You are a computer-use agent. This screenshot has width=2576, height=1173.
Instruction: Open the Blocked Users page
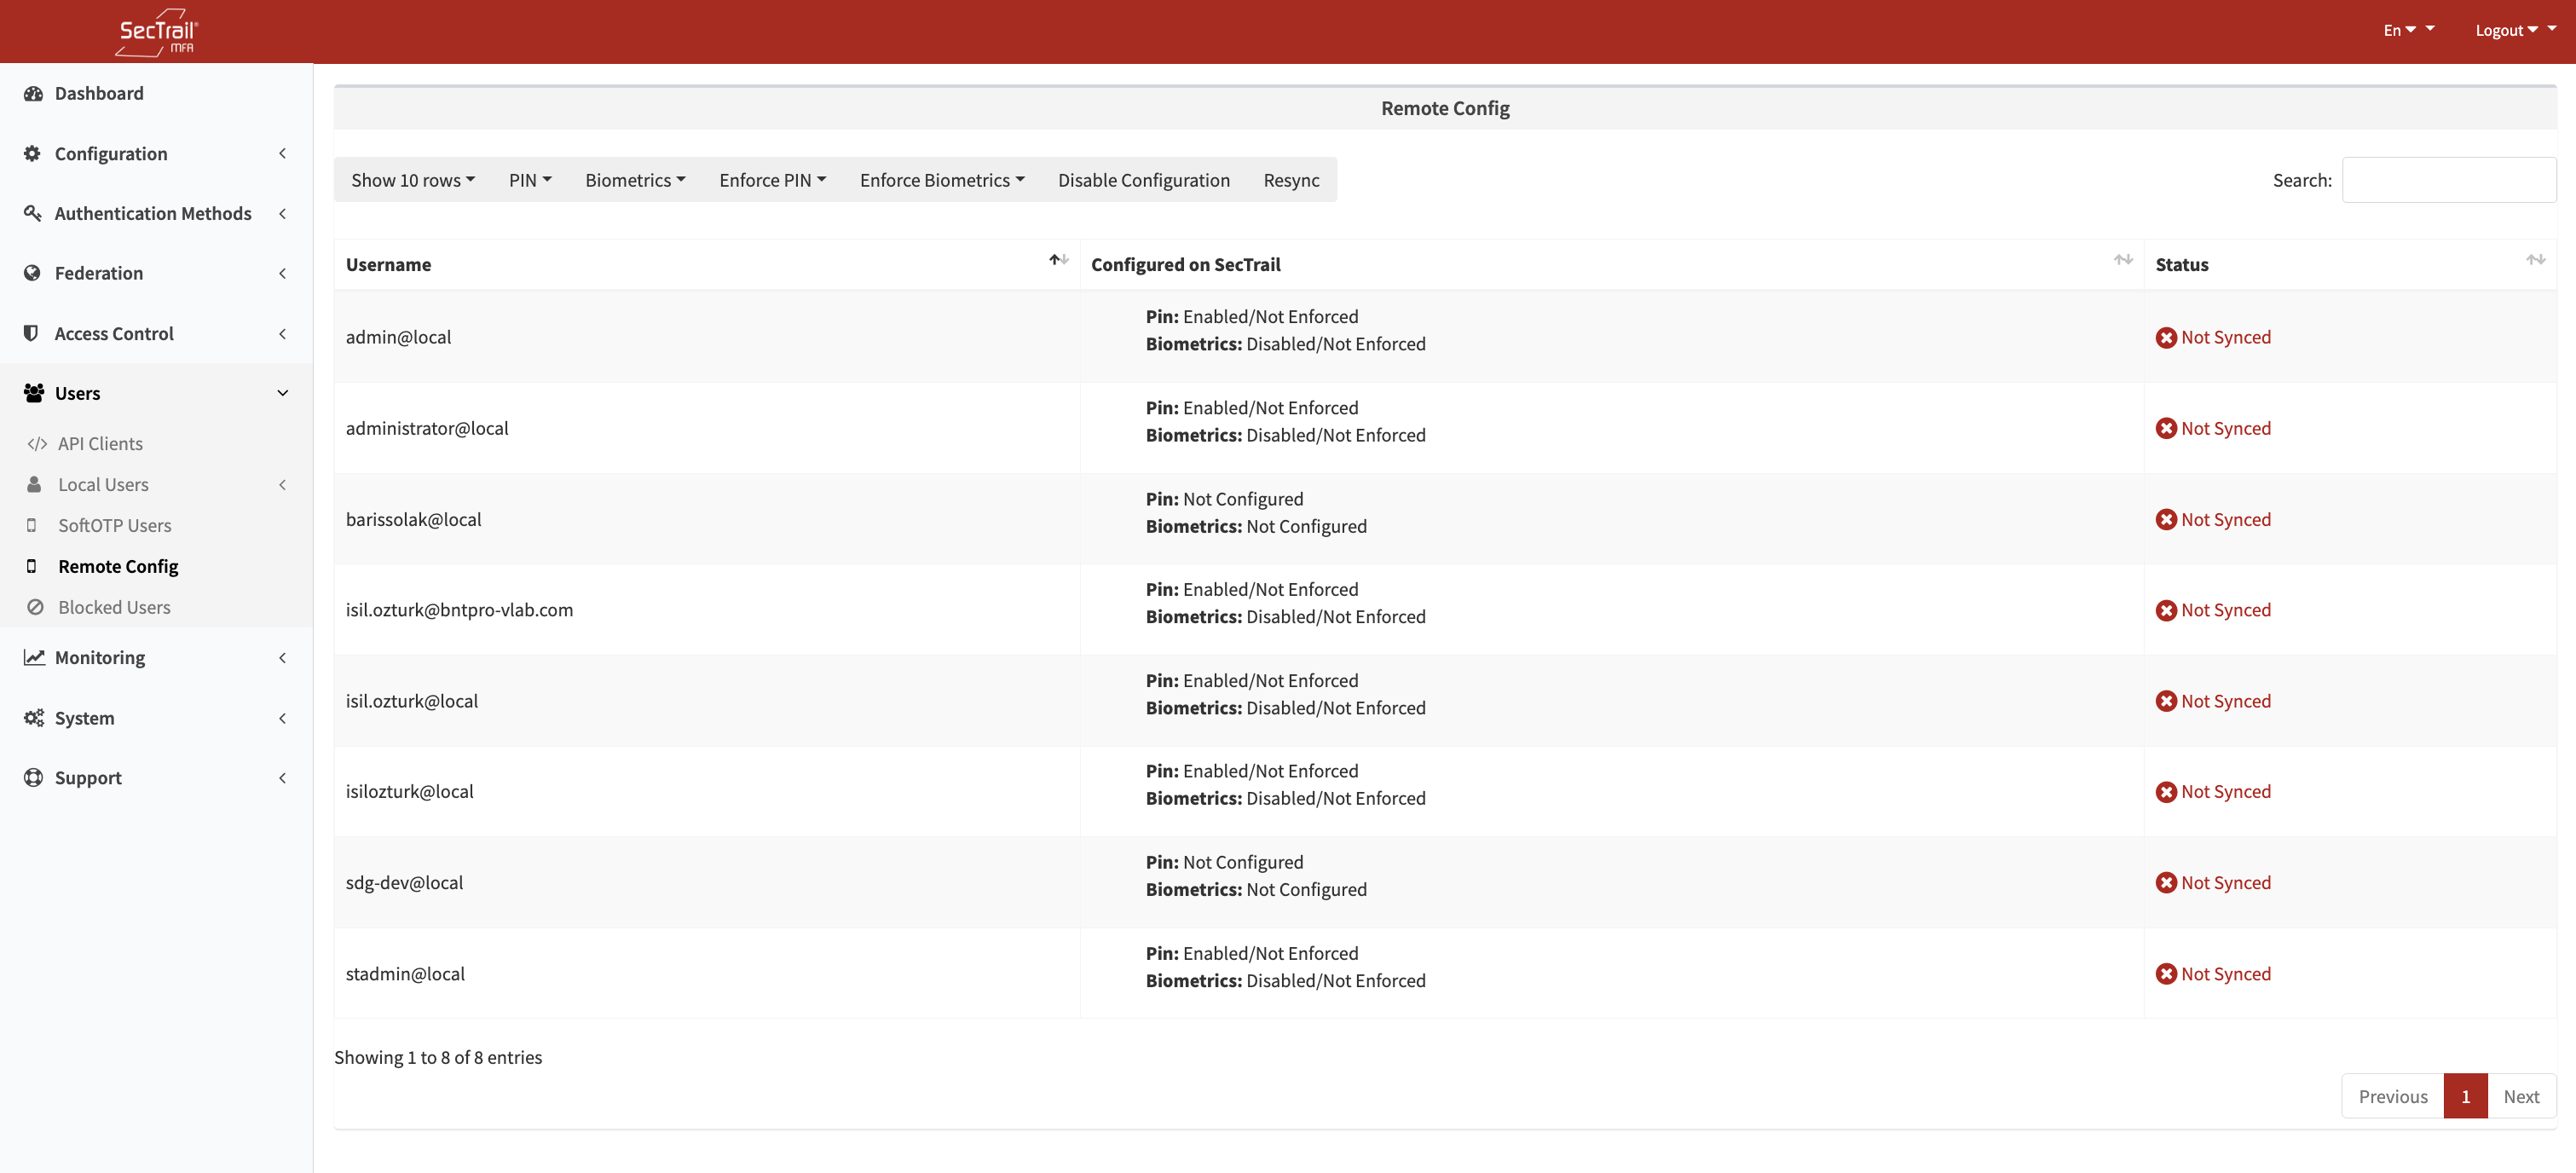pyautogui.click(x=114, y=607)
